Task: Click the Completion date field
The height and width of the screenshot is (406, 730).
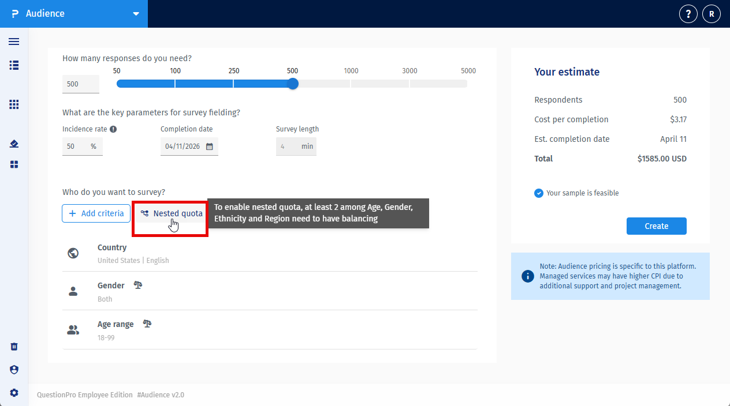Action: tap(189, 146)
